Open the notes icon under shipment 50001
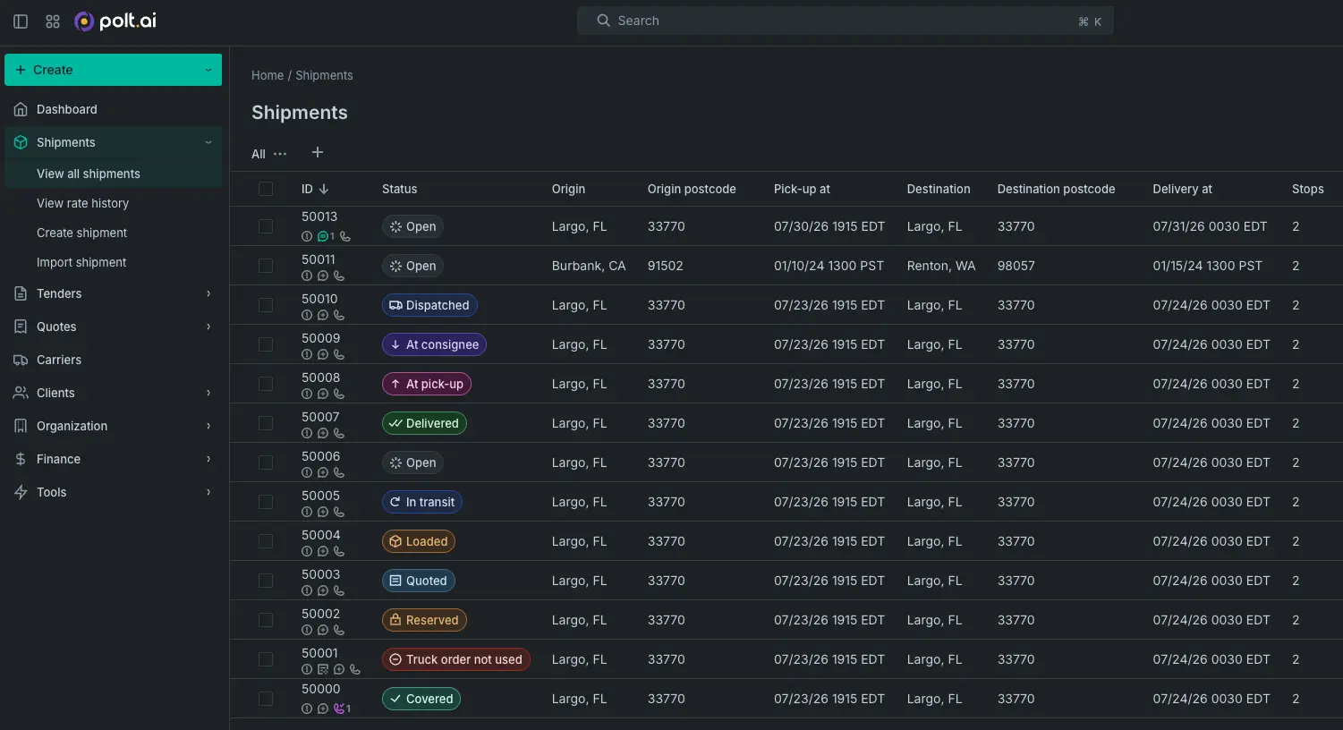 [323, 669]
